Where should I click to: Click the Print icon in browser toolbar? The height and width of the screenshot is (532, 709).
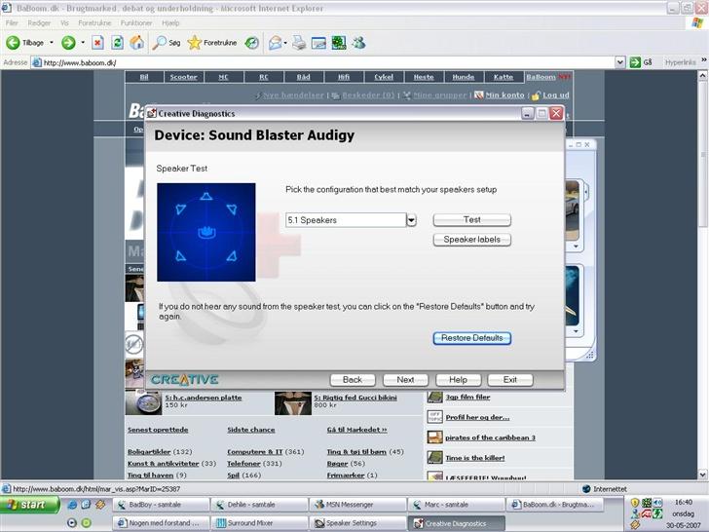click(299, 43)
